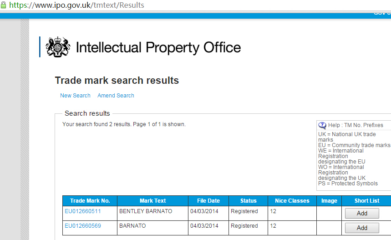Click the royal coat of arms logo

point(58,47)
